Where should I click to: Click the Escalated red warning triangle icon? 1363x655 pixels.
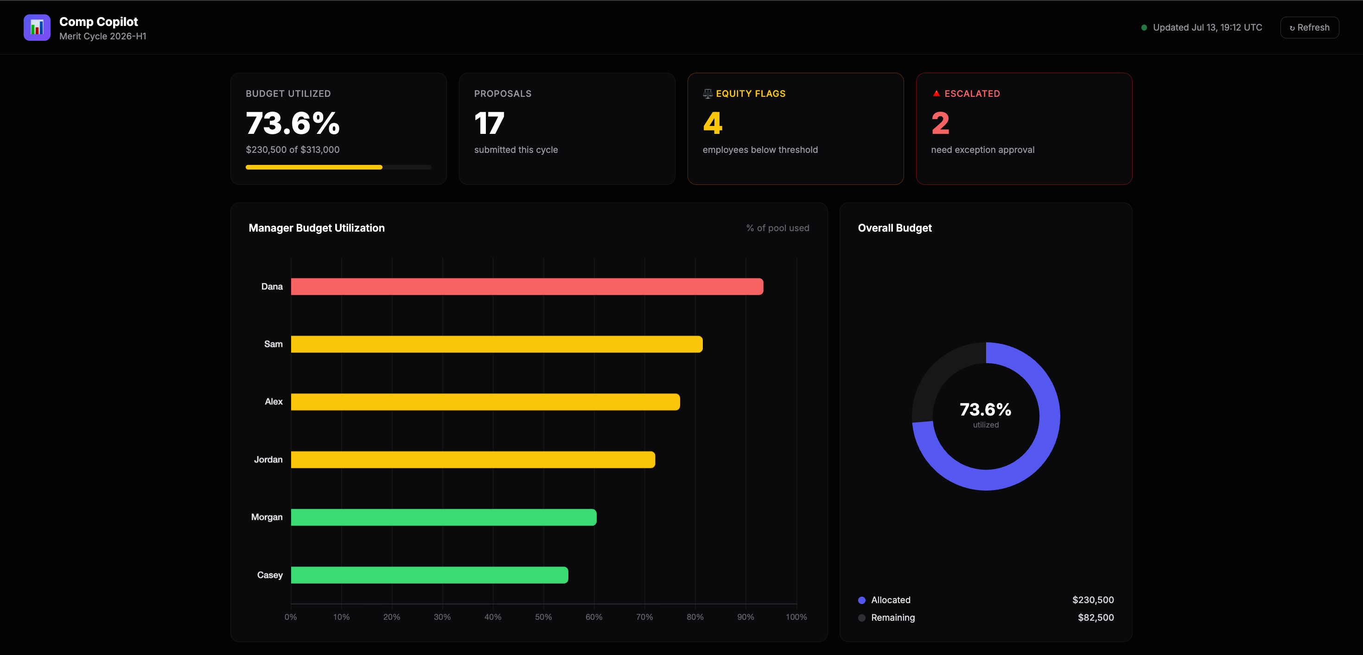point(936,94)
